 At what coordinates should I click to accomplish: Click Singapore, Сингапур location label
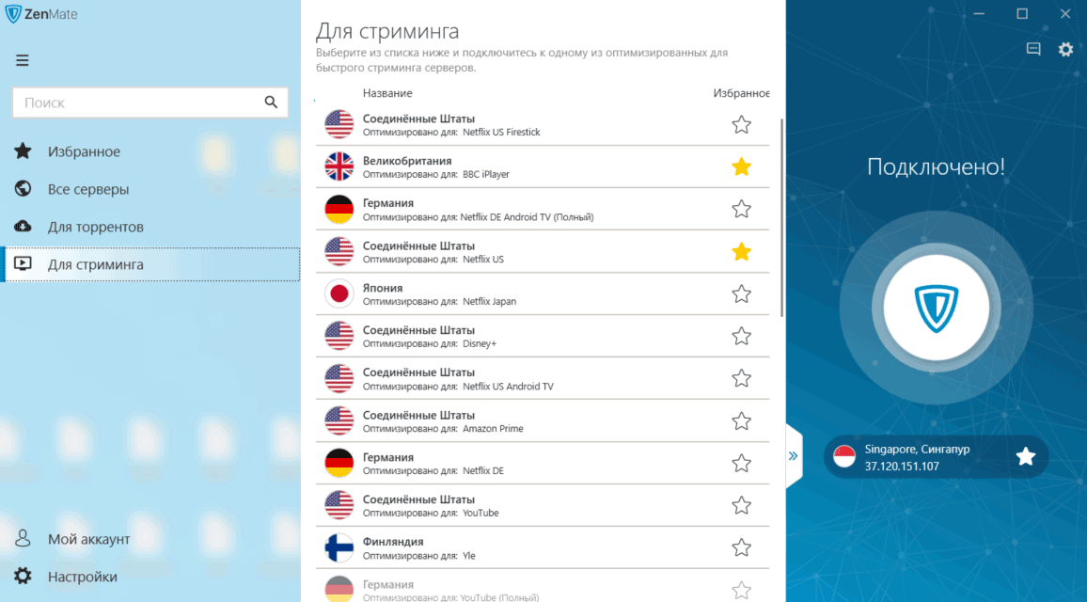[x=917, y=449]
